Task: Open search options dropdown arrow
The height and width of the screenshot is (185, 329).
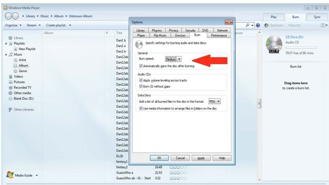Action: point(252,25)
